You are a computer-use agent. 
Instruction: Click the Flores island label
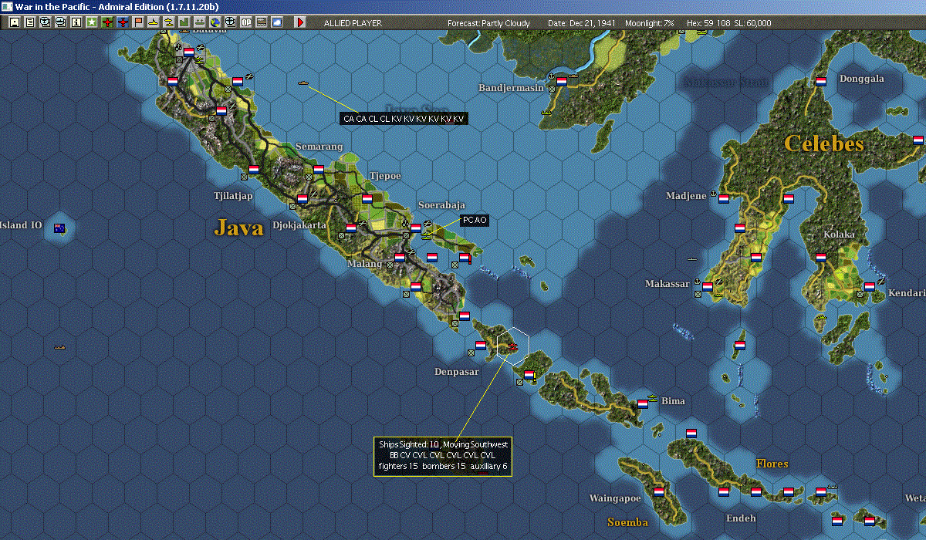click(x=772, y=464)
